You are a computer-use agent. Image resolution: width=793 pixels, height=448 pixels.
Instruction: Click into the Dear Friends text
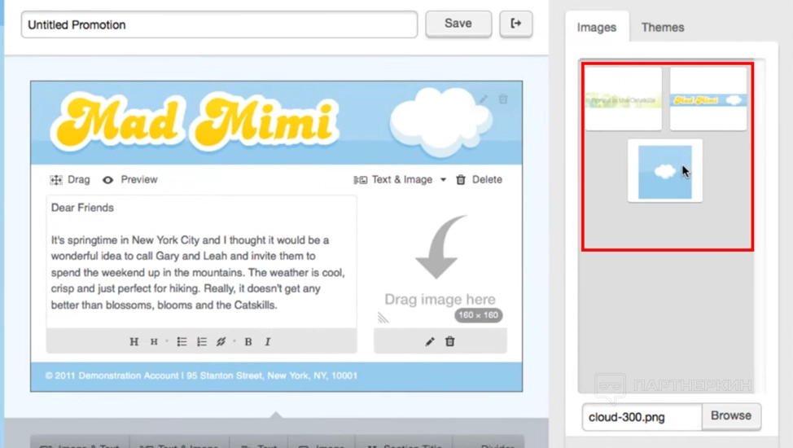tap(82, 208)
